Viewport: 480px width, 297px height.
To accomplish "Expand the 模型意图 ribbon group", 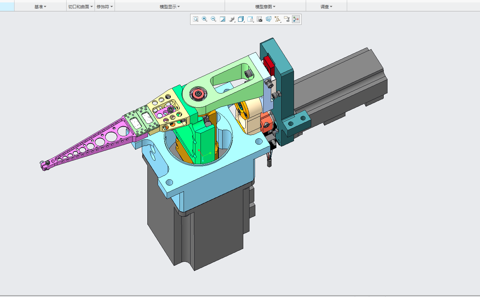I will pos(265,7).
